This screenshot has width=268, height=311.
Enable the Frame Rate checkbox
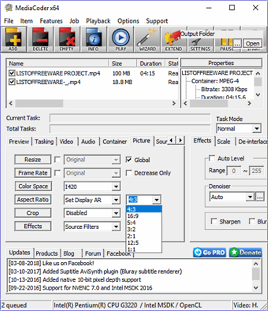(58, 173)
